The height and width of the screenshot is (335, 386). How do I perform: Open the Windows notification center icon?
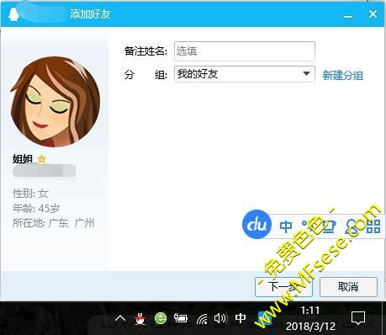pyautogui.click(x=358, y=317)
